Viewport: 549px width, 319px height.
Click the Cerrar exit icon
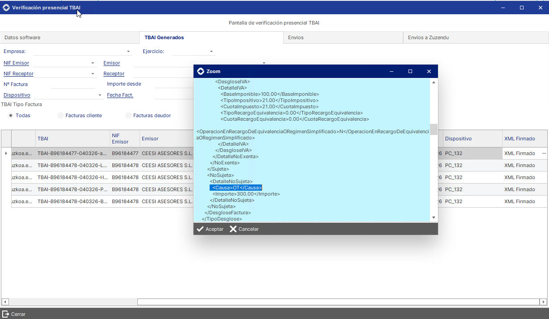click(6, 314)
